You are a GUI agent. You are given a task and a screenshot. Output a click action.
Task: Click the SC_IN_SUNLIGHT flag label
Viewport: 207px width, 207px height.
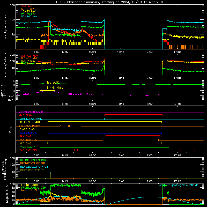(30, 122)
